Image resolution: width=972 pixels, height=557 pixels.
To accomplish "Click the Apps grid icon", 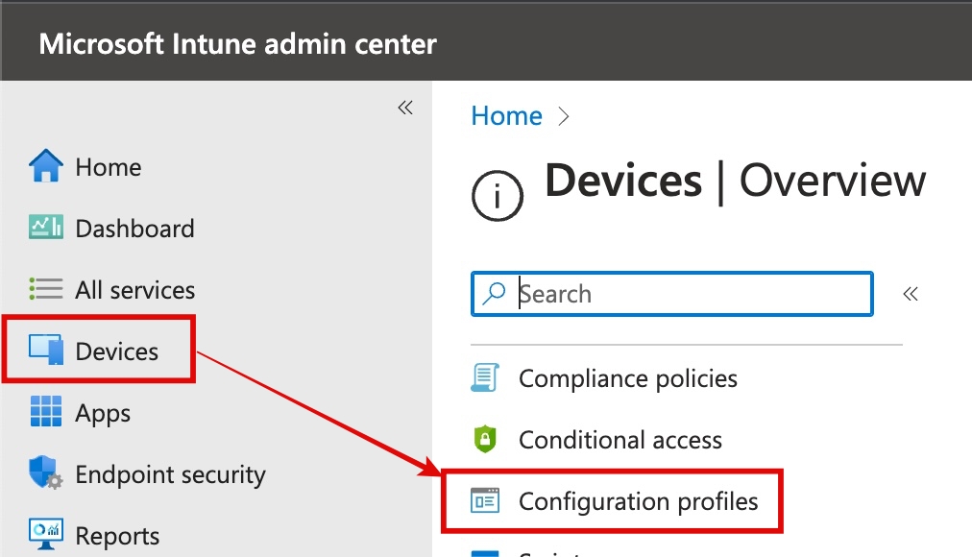I will click(46, 411).
